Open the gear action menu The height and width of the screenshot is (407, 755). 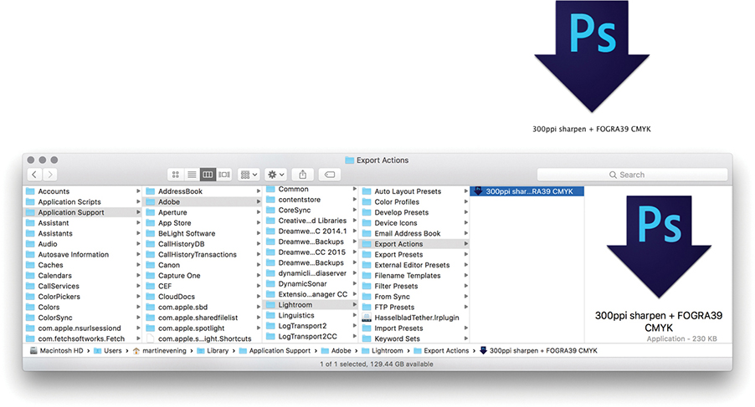276,175
